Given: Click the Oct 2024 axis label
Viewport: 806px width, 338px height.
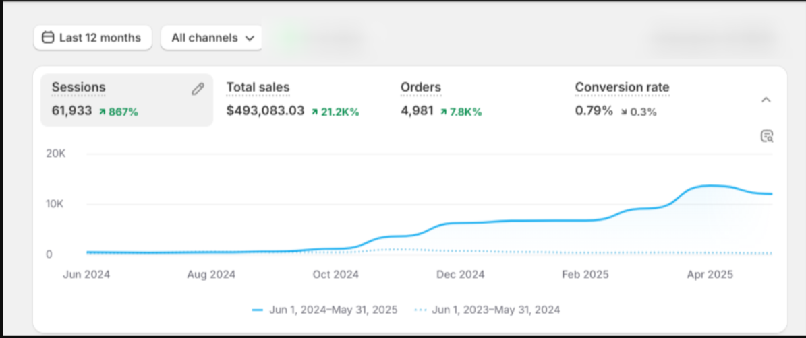Looking at the screenshot, I should pos(336,275).
